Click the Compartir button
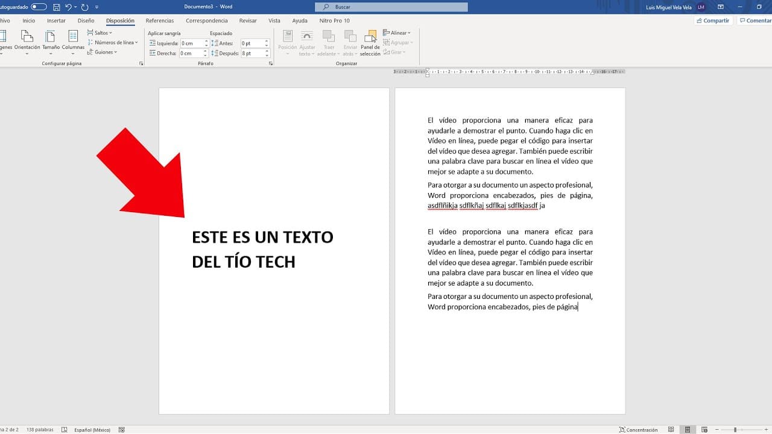772x434 pixels. pyautogui.click(x=712, y=20)
